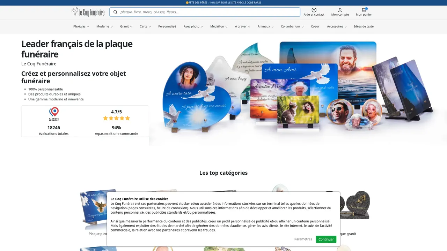Open the Personnalisé menu item

(167, 26)
